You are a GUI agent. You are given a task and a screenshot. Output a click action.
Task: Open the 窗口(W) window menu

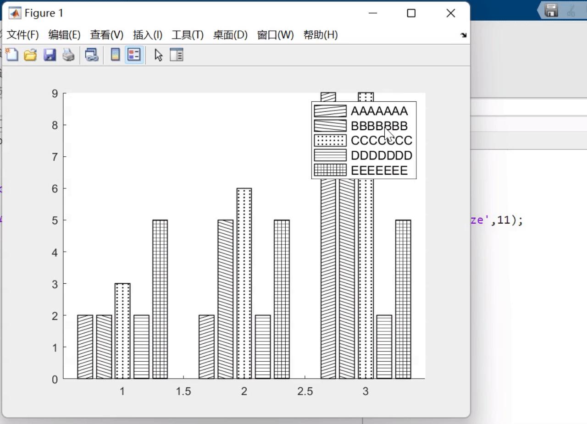tap(276, 35)
